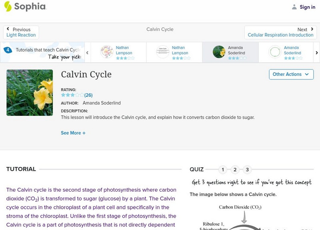The height and width of the screenshot is (230, 320).
Task: Expand description with See More +
Action: pyautogui.click(x=73, y=133)
